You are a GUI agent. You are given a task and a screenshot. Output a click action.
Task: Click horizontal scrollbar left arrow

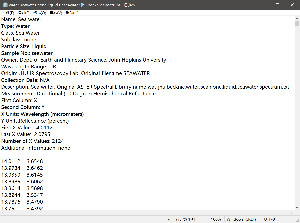coord(3,213)
